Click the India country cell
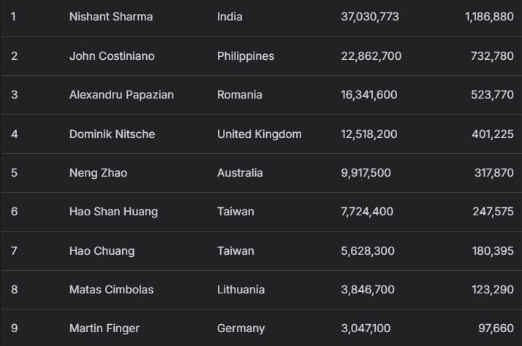The width and height of the screenshot is (522, 346). [x=230, y=17]
